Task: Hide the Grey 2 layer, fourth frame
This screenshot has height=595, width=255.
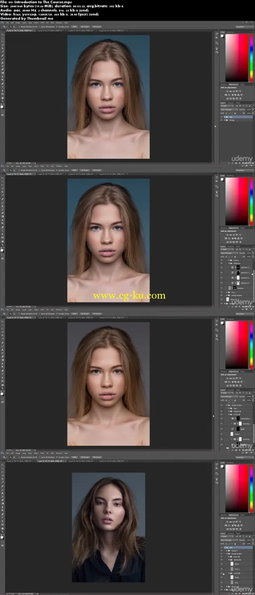Action: tap(222, 569)
